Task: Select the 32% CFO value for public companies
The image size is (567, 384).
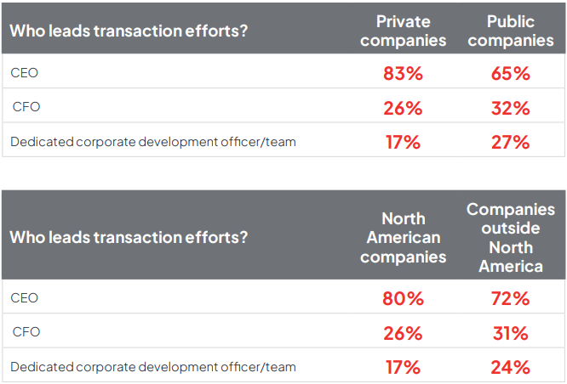Action: [x=510, y=108]
